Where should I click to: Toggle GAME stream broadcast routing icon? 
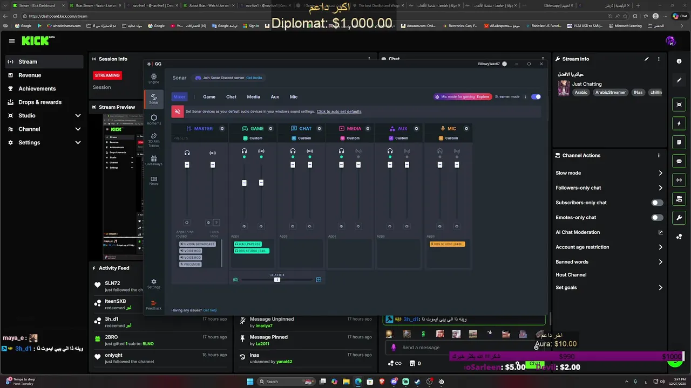(x=261, y=151)
